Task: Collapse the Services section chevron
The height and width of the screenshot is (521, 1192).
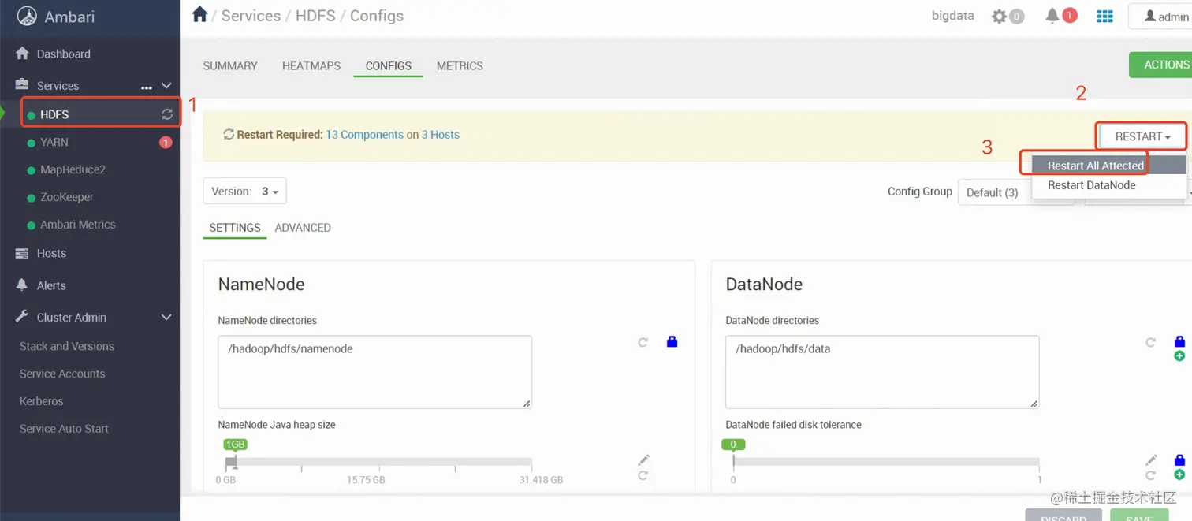Action: (166, 85)
